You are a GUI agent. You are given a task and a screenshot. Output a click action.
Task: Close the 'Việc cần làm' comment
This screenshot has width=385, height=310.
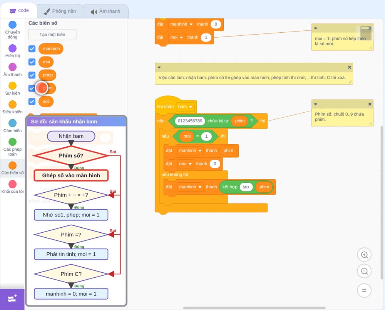[x=350, y=67]
